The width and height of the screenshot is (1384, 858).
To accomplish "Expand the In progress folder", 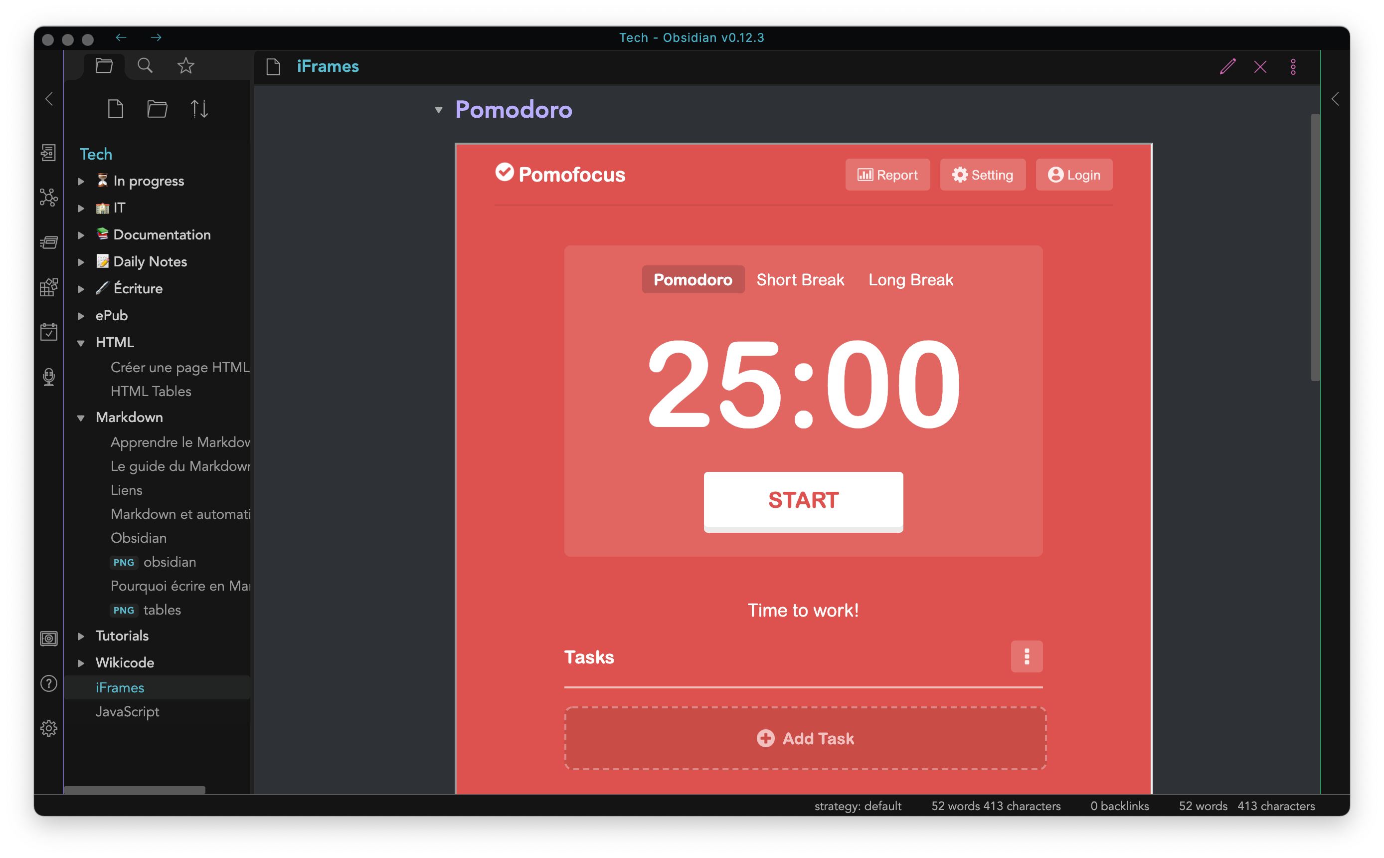I will tap(81, 181).
